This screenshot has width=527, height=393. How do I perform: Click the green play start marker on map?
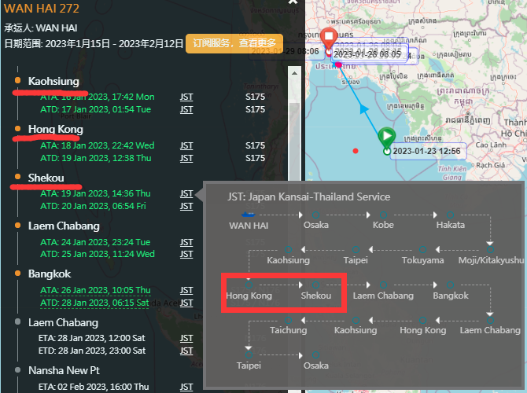386,137
